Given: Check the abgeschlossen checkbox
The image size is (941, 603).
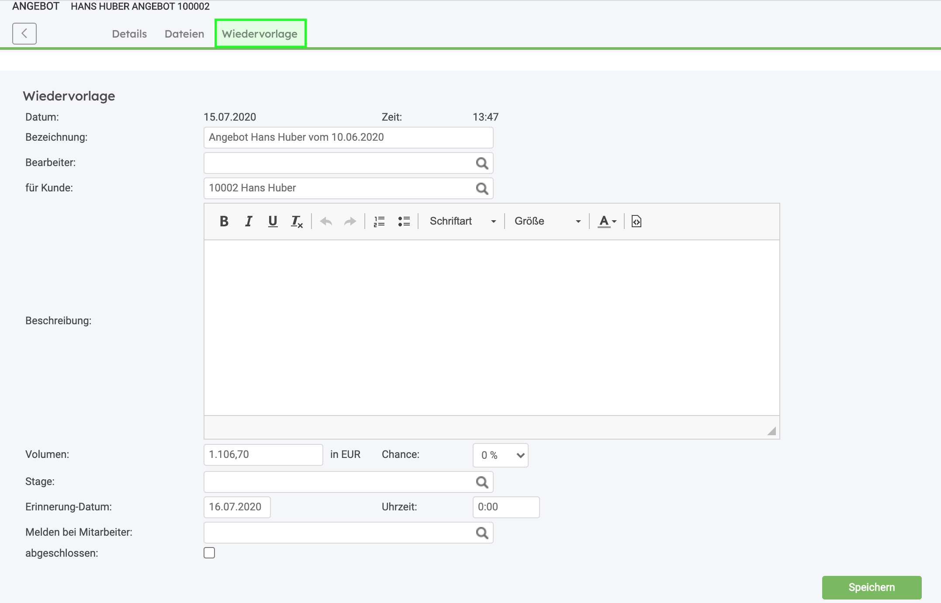Looking at the screenshot, I should [x=209, y=553].
